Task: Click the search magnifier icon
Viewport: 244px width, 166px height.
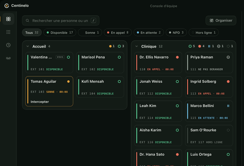Action: click(x=27, y=20)
